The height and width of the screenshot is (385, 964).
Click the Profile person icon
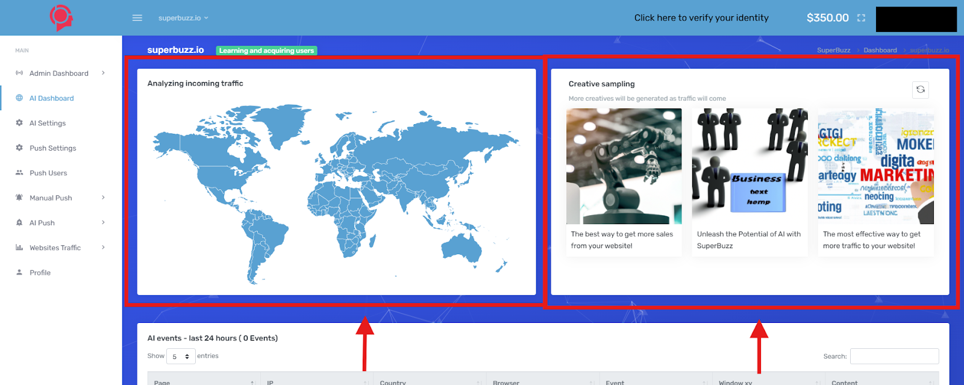(x=19, y=272)
